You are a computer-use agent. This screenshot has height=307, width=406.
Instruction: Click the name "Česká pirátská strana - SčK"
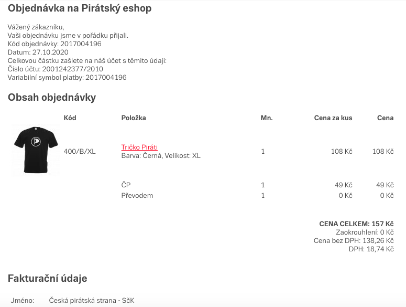pyautogui.click(x=92, y=301)
